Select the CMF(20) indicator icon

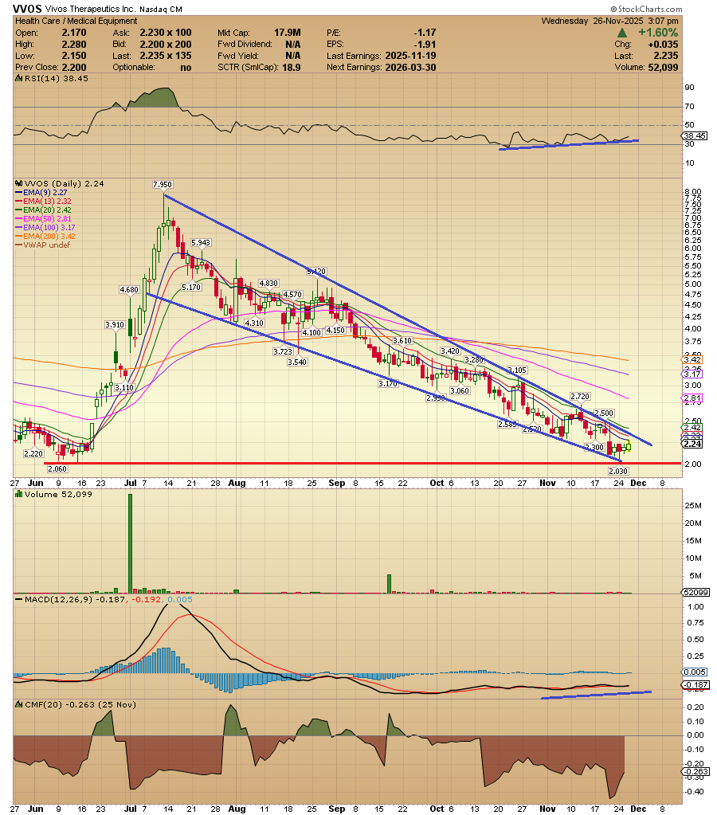[x=18, y=704]
